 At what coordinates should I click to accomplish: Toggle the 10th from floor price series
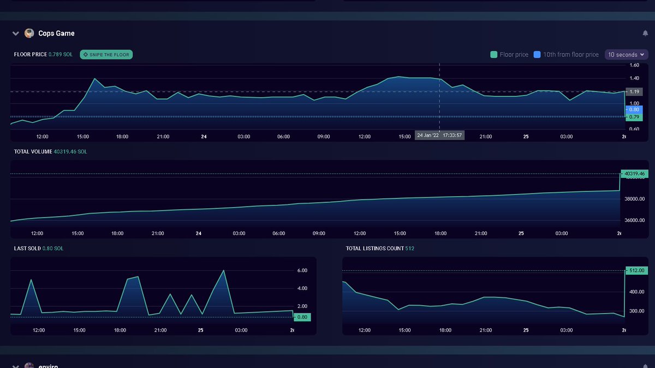pyautogui.click(x=566, y=55)
